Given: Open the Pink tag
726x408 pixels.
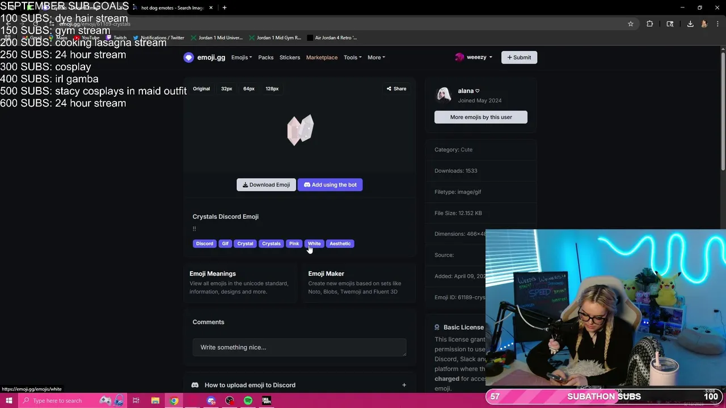Looking at the screenshot, I should (x=294, y=244).
